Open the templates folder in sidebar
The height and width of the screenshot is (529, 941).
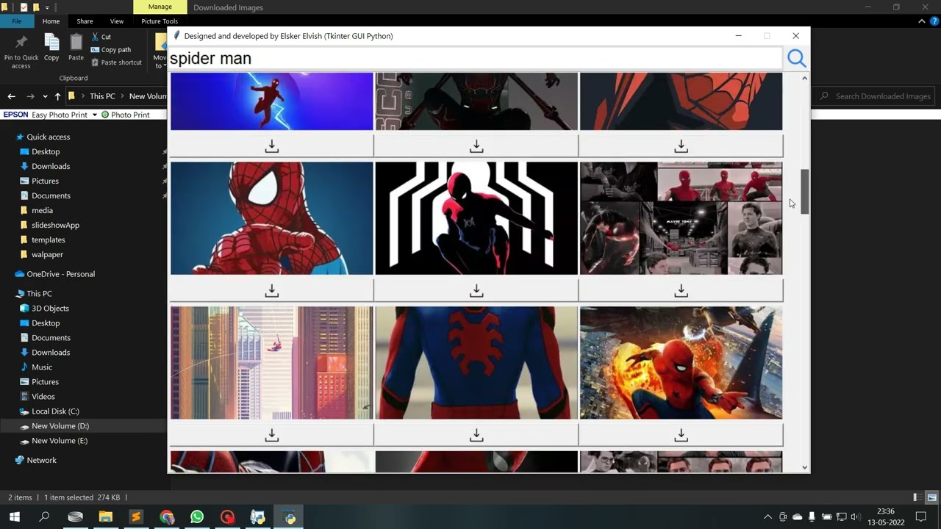tap(48, 240)
